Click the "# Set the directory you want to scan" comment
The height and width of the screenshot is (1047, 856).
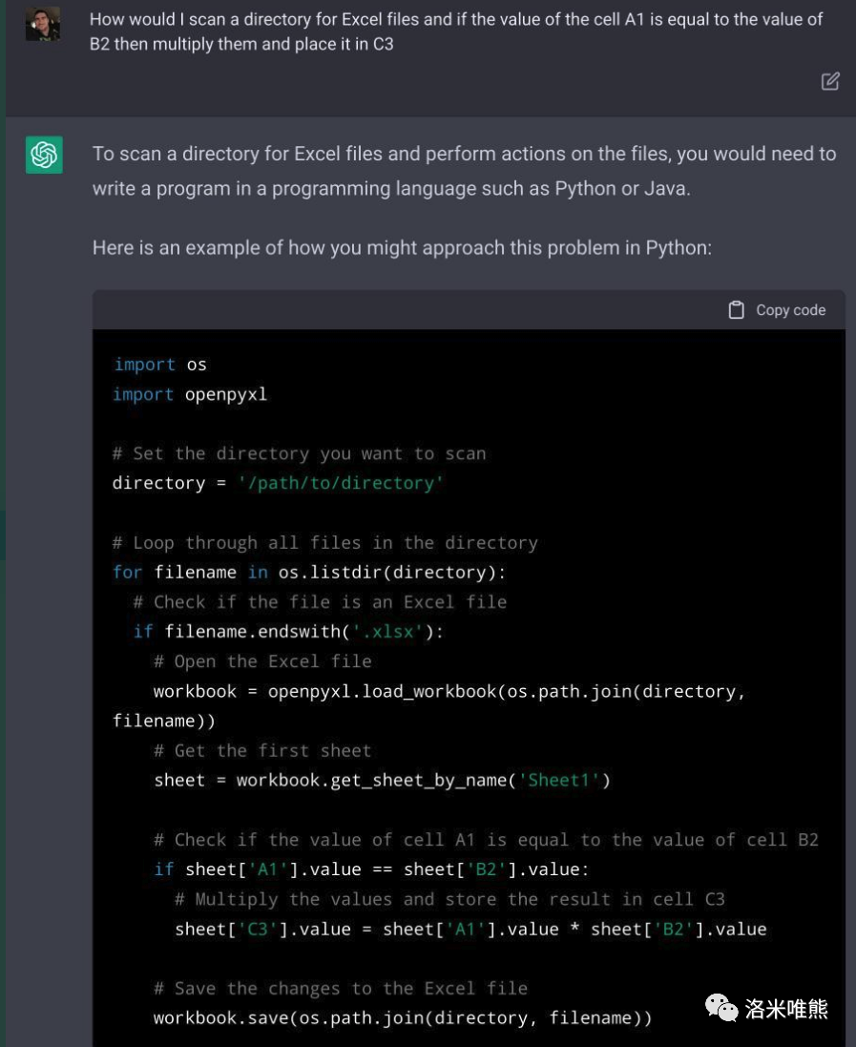299,453
